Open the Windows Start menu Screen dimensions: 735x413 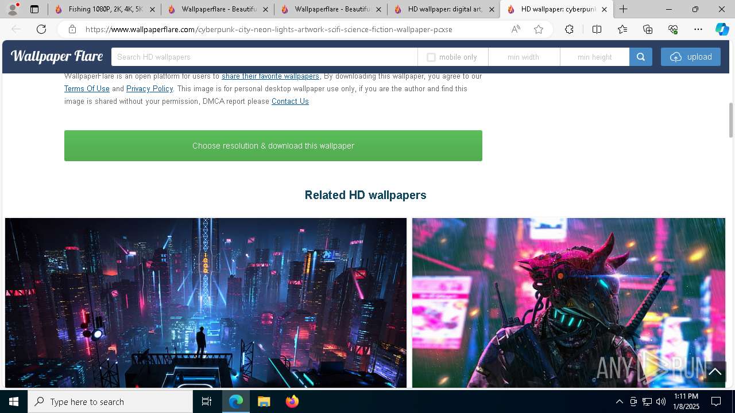[14, 402]
